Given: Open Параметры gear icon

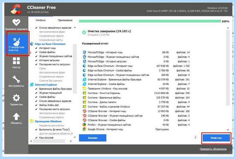Looking at the screenshot, I should click(16, 98).
